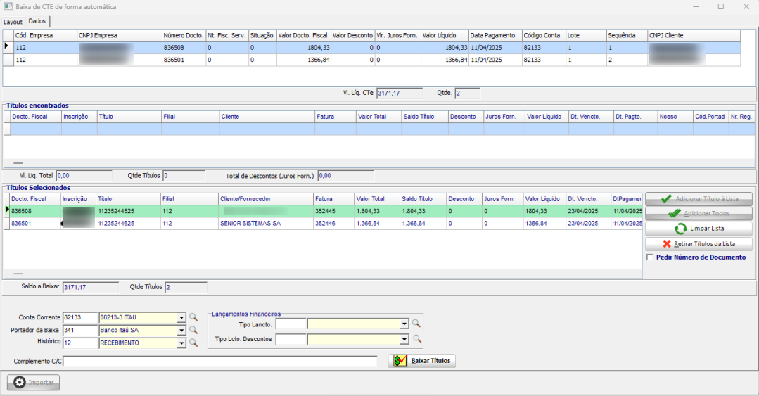Open lookup icon for Tipo Lcto. Descontos
This screenshot has height=396, width=759.
point(416,339)
